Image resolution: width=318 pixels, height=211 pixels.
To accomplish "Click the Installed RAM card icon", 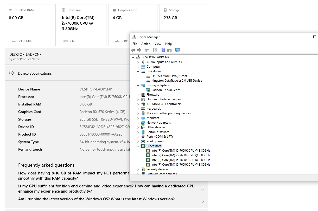I will pos(10,10).
